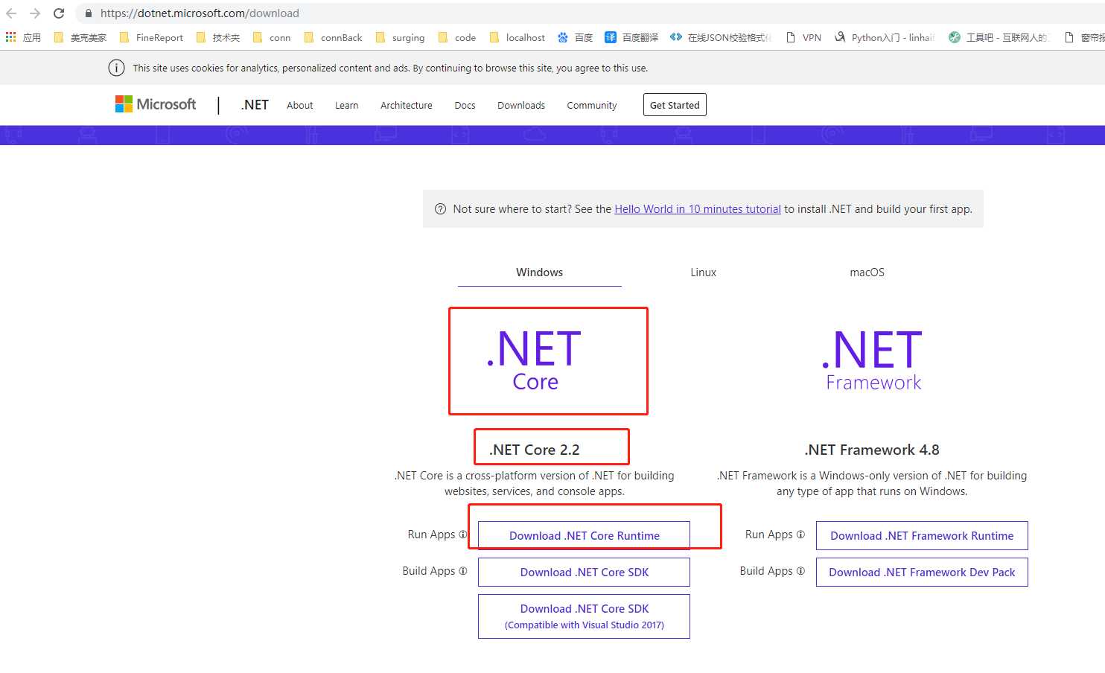Click Download .NET Core SDK for Visual Studio 2017
The height and width of the screenshot is (673, 1105).
584,616
